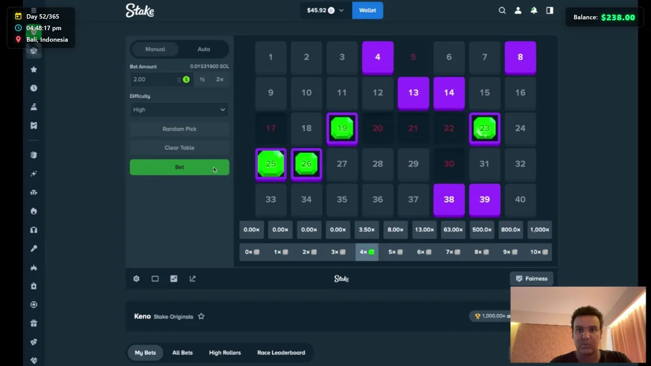Select number tile 40

[520, 200]
